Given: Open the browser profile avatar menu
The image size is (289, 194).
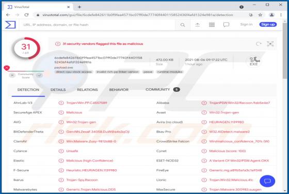Looking at the screenshot, I should 271,15.
